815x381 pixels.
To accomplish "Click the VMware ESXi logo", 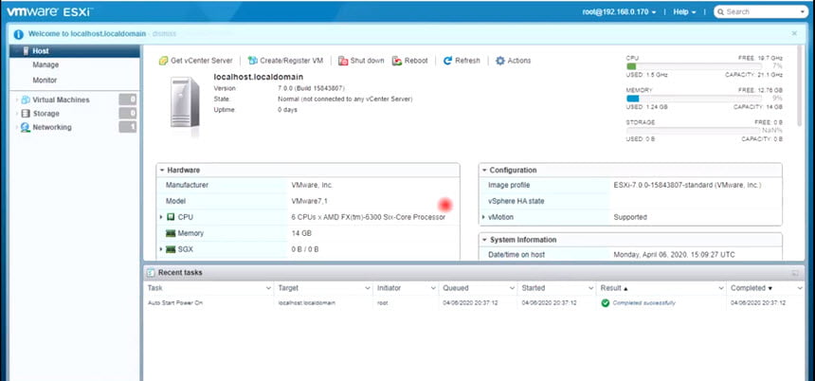I will click(50, 11).
